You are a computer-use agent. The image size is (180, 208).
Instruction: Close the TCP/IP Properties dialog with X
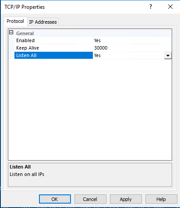pos(170,7)
